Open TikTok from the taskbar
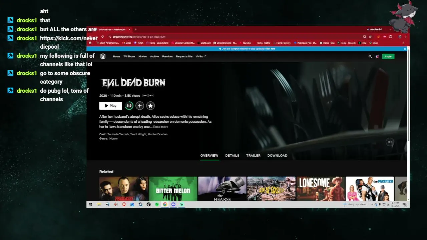427x240 pixels. point(148,204)
